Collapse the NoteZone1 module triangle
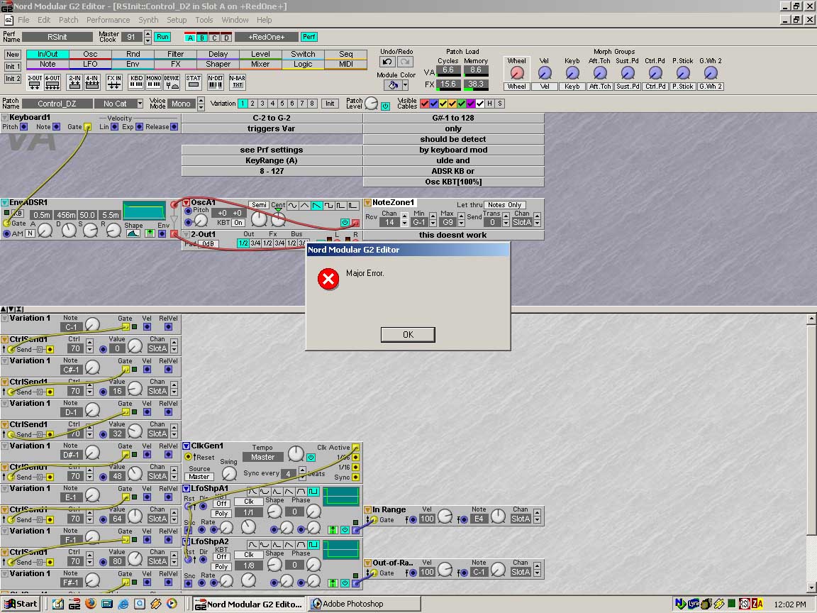This screenshot has height=613, width=817. click(x=368, y=203)
